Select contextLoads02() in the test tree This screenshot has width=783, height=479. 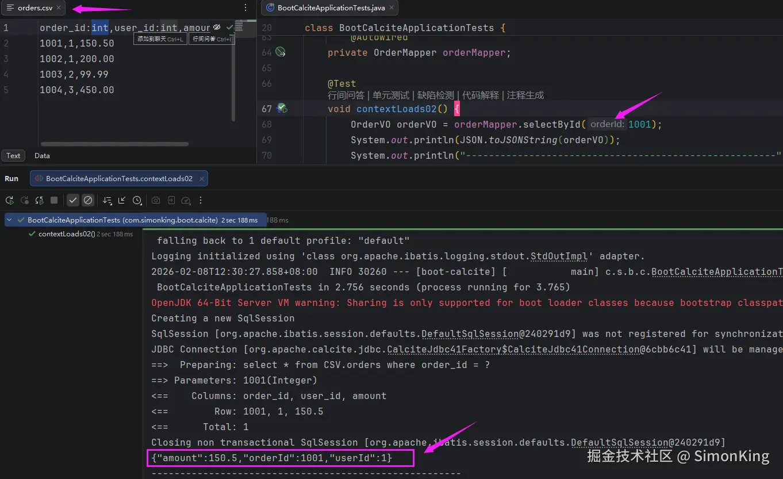coord(66,234)
